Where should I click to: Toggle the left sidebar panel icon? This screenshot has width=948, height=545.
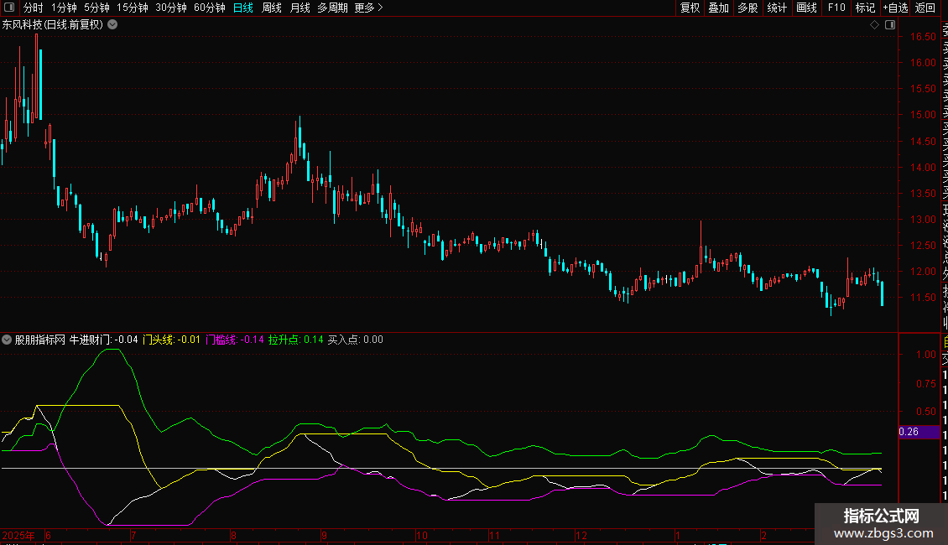click(x=8, y=8)
